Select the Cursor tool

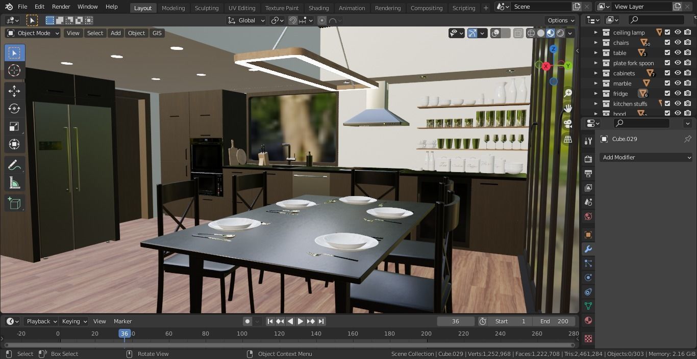(14, 70)
